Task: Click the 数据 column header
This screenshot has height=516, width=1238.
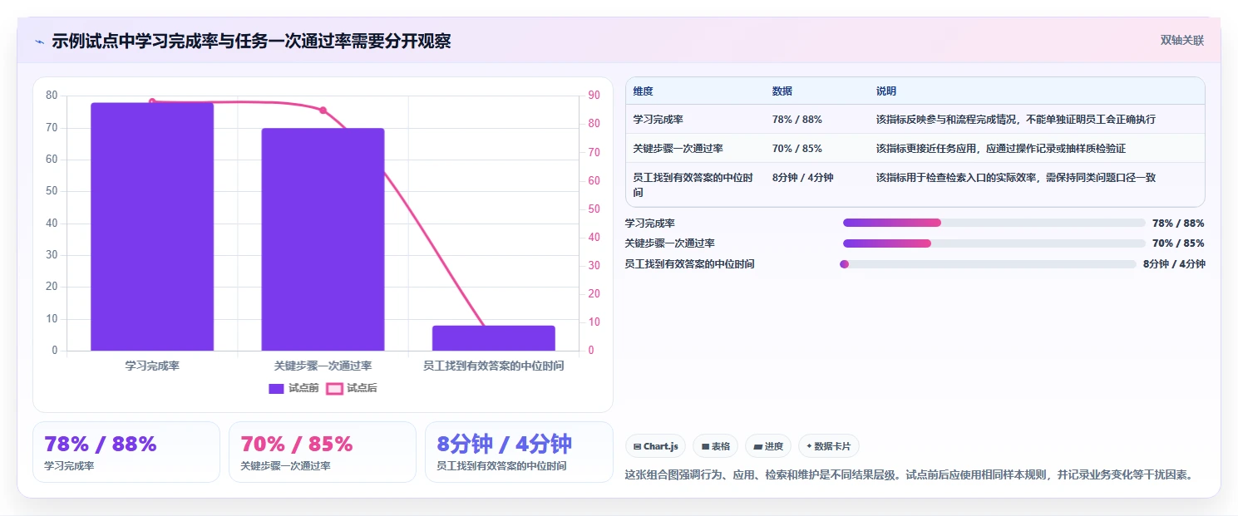Action: point(782,91)
